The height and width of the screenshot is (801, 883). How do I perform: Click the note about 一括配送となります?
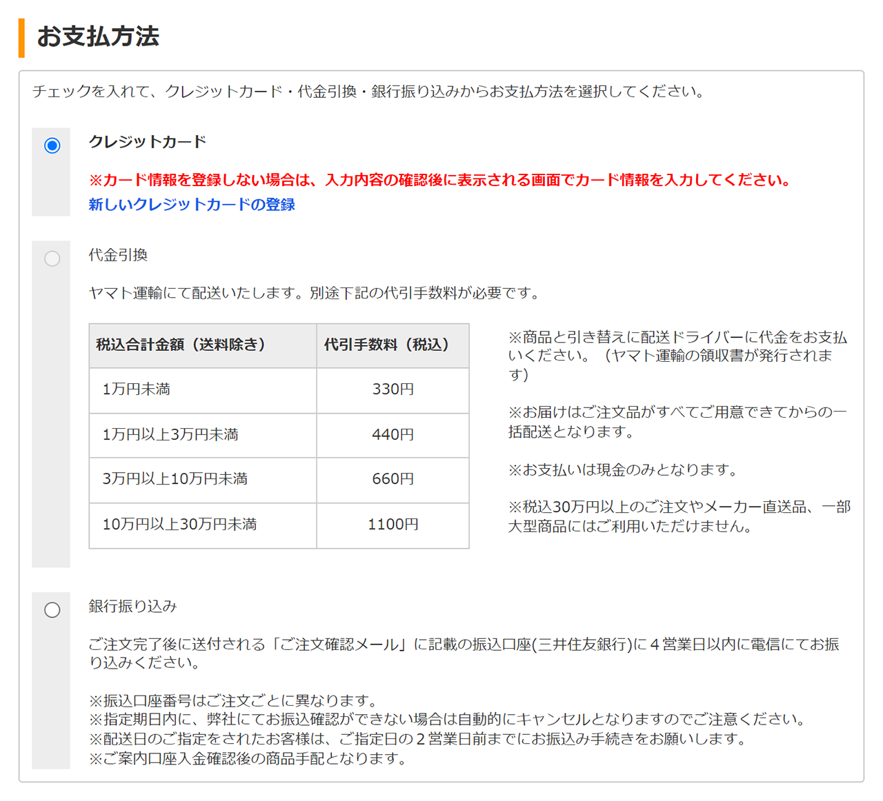677,422
